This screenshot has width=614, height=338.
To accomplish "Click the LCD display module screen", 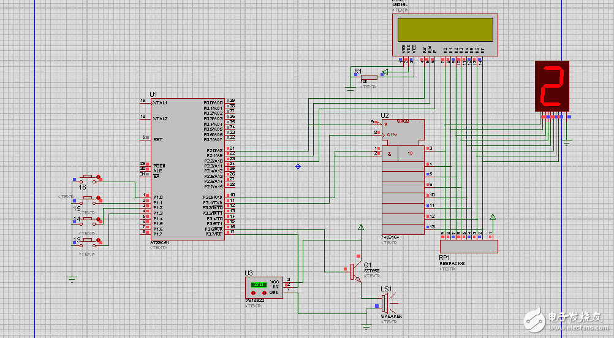I will (x=445, y=29).
